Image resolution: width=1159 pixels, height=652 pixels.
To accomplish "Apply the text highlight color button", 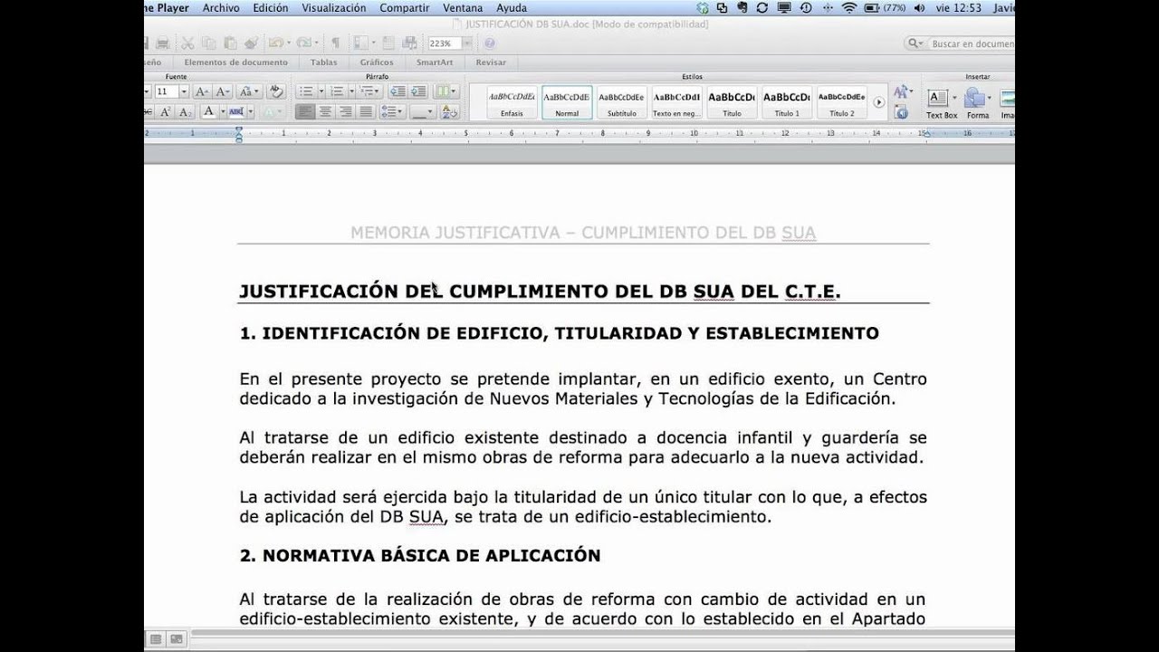I will click(236, 112).
